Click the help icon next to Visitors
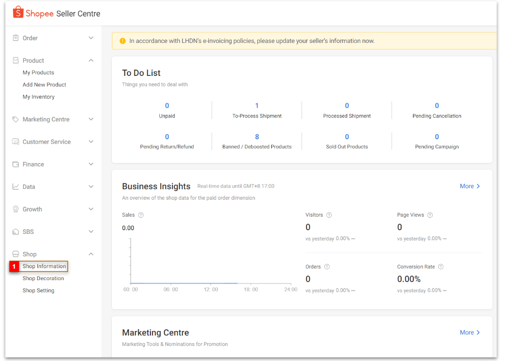 tap(329, 215)
